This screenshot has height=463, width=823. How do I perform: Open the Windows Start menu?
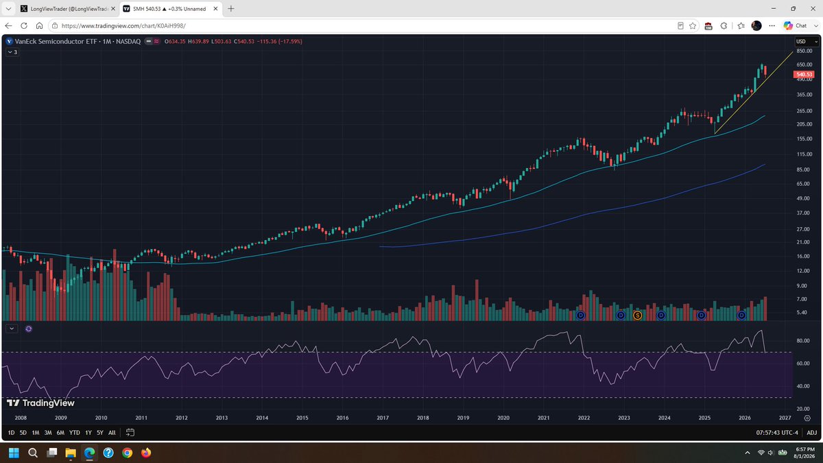pyautogui.click(x=14, y=453)
